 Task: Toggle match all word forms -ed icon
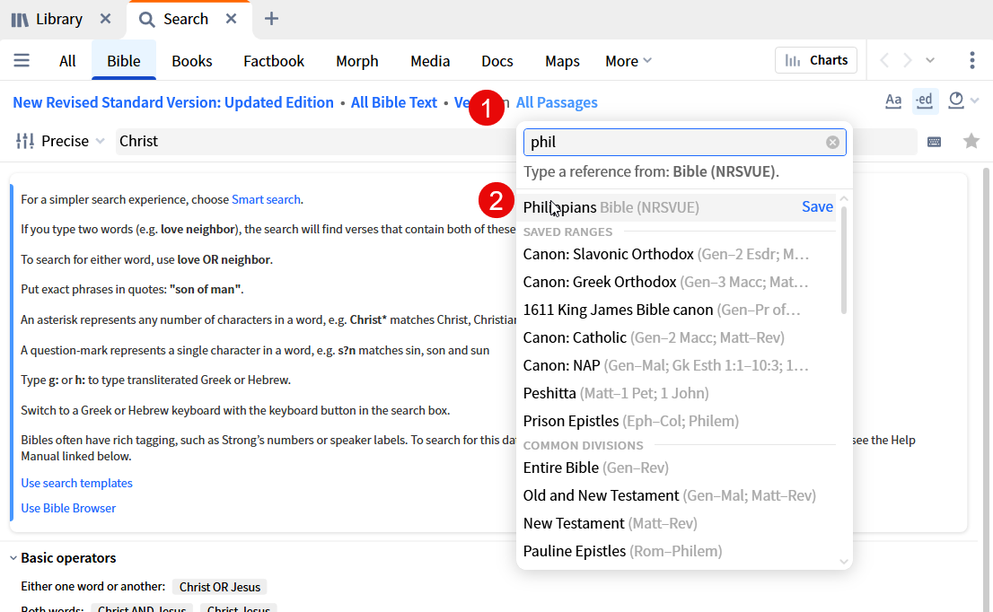pyautogui.click(x=925, y=101)
